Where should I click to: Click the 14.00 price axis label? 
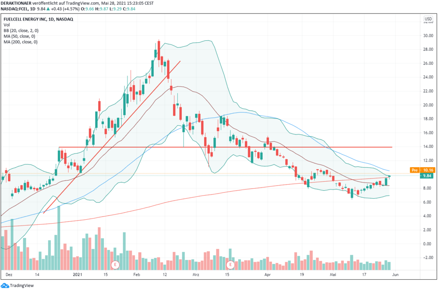(x=428, y=147)
